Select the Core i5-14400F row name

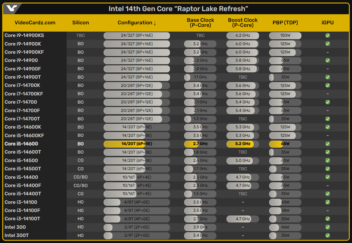[23, 185]
